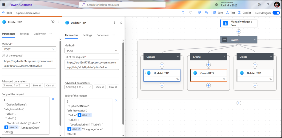Open the CreateHTTP tabs overflow ellipsis

tap(51, 33)
